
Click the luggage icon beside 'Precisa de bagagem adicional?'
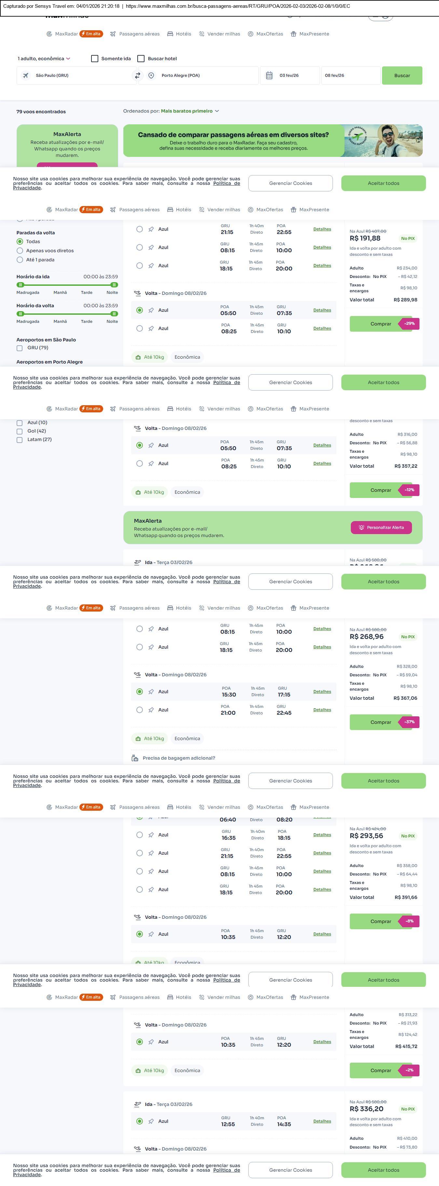[135, 758]
